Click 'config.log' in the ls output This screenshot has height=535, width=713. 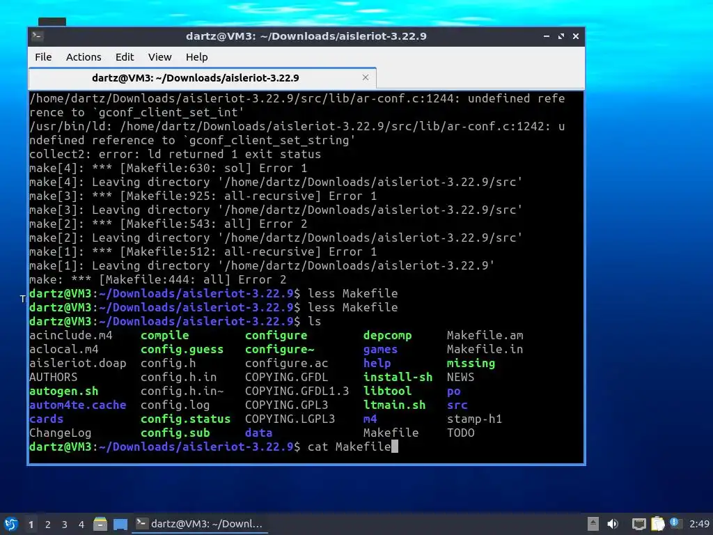click(x=175, y=405)
